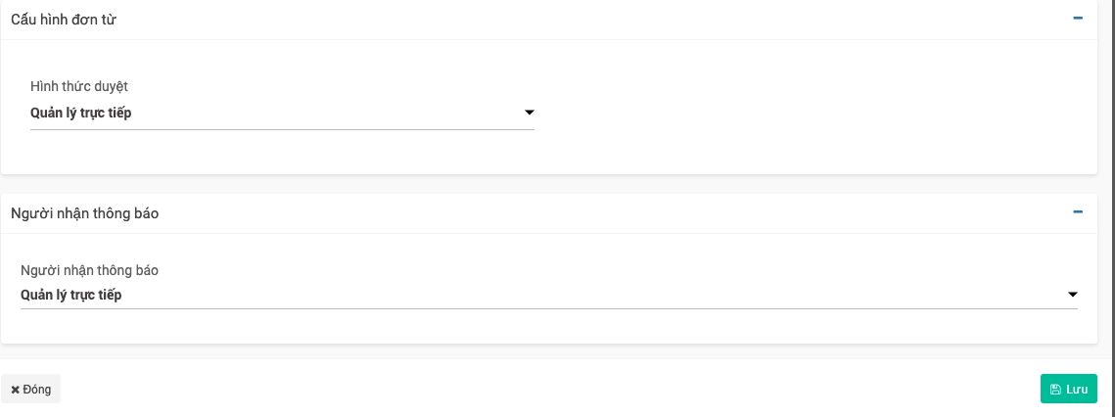
Task: Open Hình thức duyệt dropdown arrow
Action: tap(530, 113)
